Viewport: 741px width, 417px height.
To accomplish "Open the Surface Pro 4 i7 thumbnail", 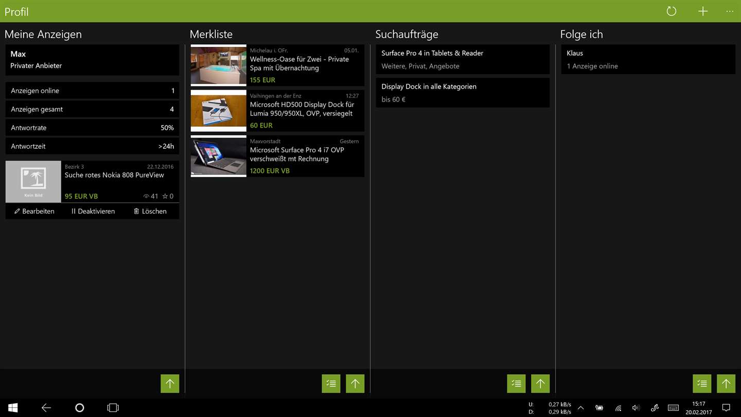I will pos(219,156).
